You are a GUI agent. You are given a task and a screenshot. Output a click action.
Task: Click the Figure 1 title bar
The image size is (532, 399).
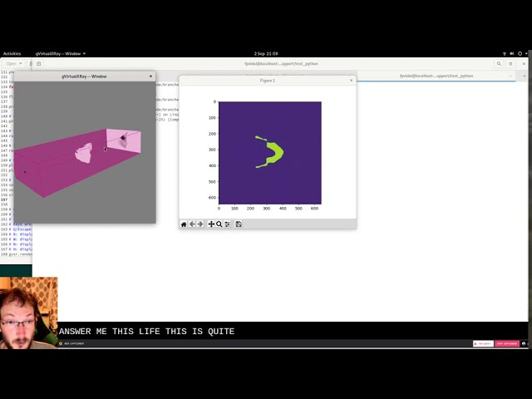point(268,81)
